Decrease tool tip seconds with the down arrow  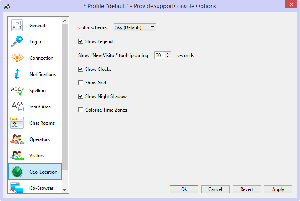tap(168, 57)
